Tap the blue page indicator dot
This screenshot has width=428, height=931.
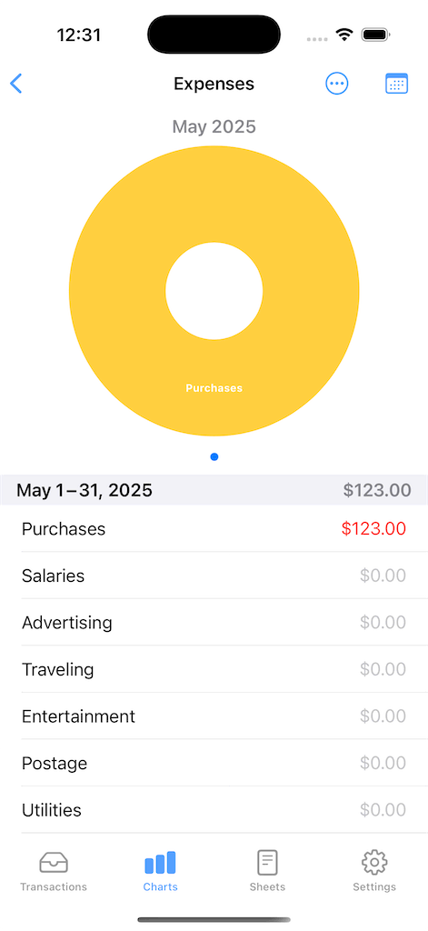[x=214, y=456]
